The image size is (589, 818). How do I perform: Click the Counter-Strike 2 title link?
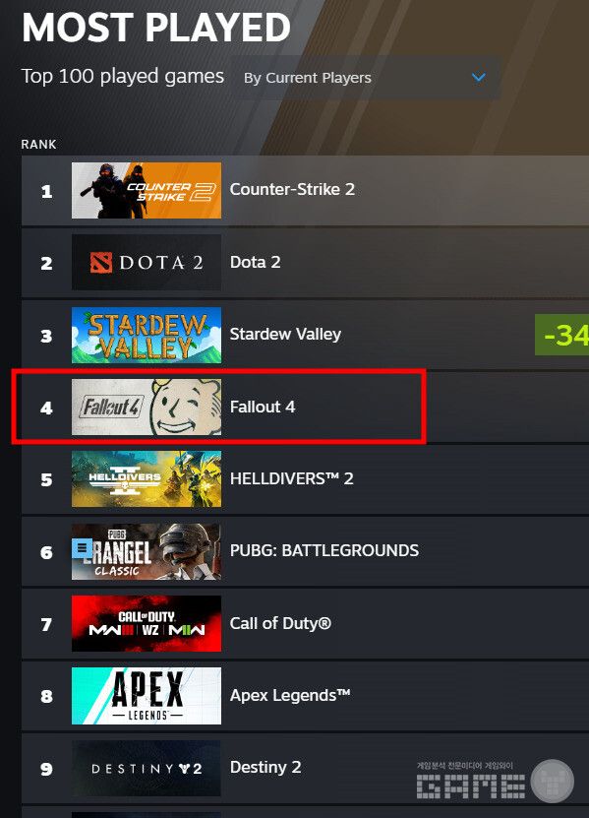[292, 189]
